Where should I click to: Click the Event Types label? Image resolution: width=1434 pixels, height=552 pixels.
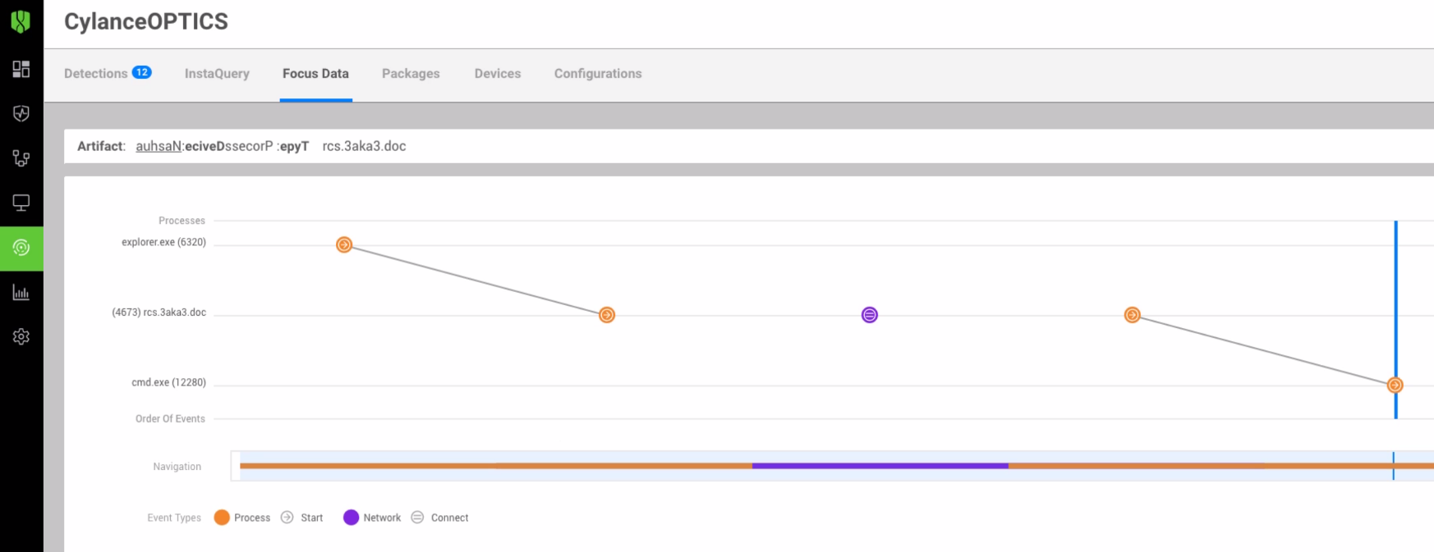click(174, 518)
